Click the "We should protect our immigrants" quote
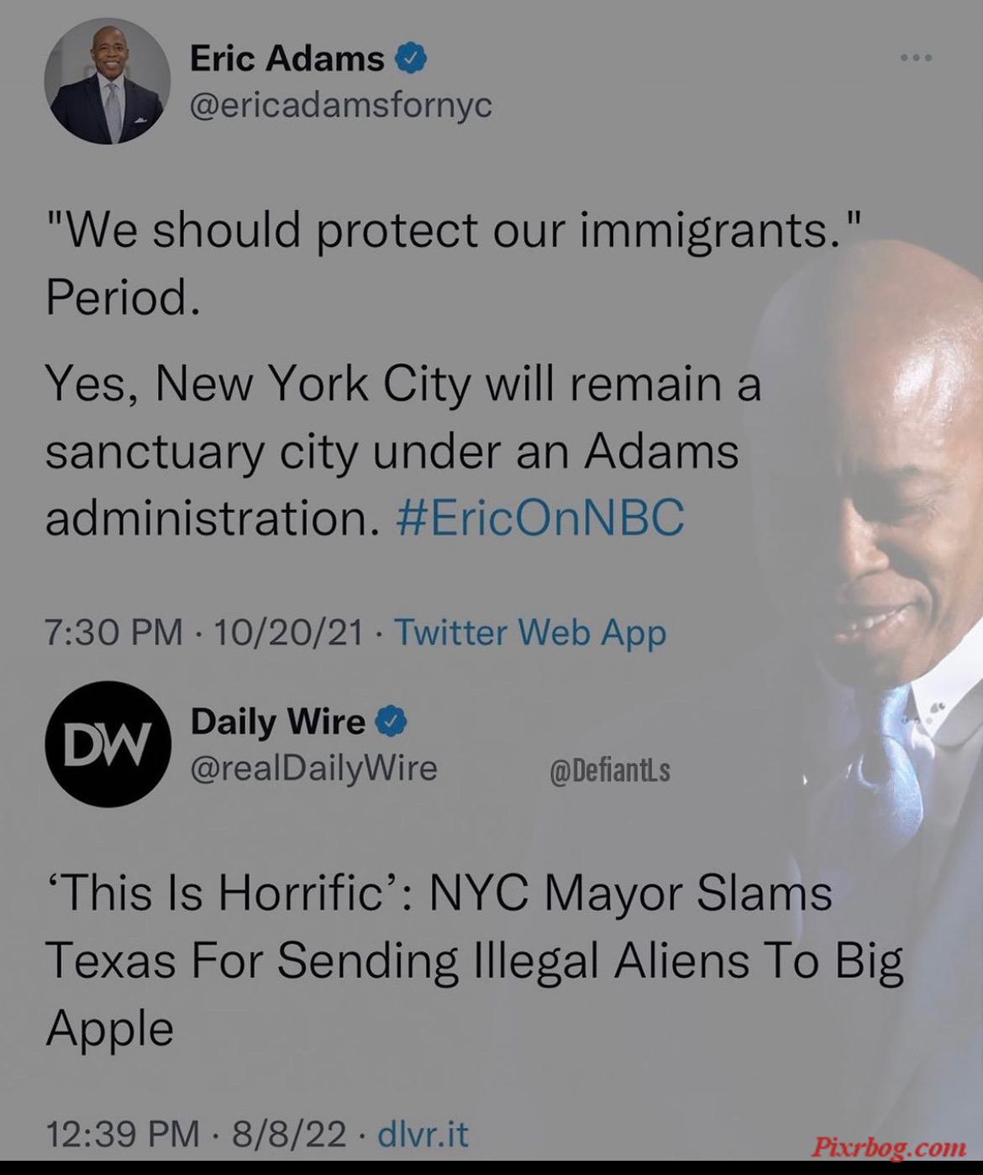The image size is (983, 1175). point(455,230)
